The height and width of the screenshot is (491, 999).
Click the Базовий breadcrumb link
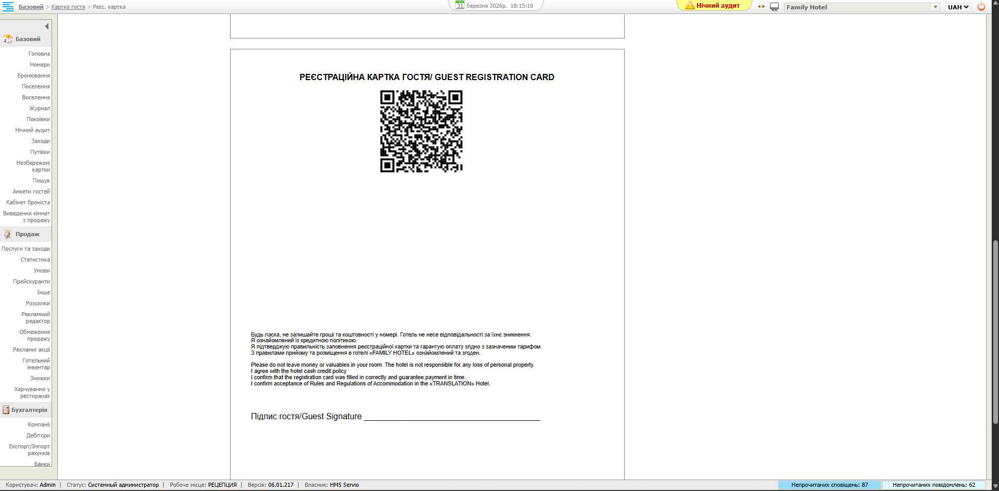[31, 7]
